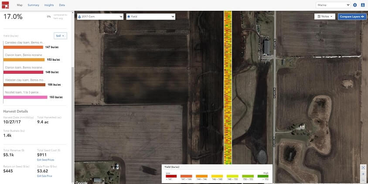The image size is (368, 184).
Task: Expand the Marina farm selector
Action: pyautogui.click(x=333, y=5)
